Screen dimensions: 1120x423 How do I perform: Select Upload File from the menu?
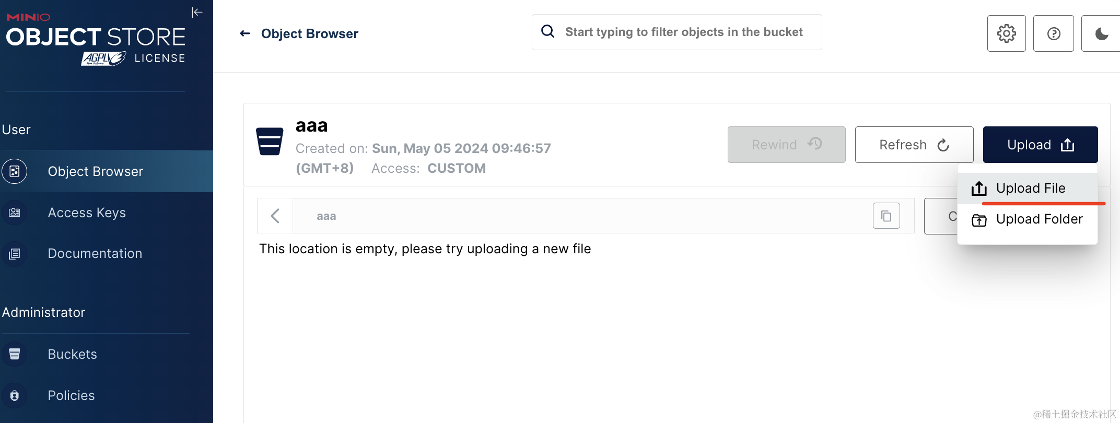click(1030, 189)
